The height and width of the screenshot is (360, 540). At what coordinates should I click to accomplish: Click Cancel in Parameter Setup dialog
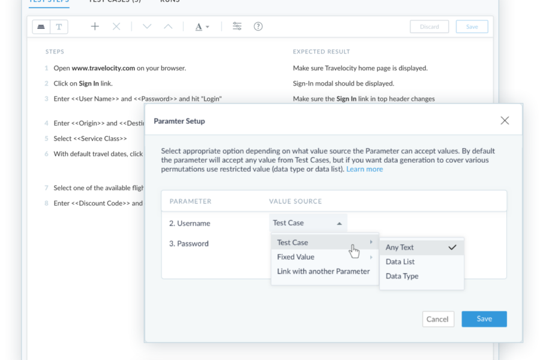437,319
